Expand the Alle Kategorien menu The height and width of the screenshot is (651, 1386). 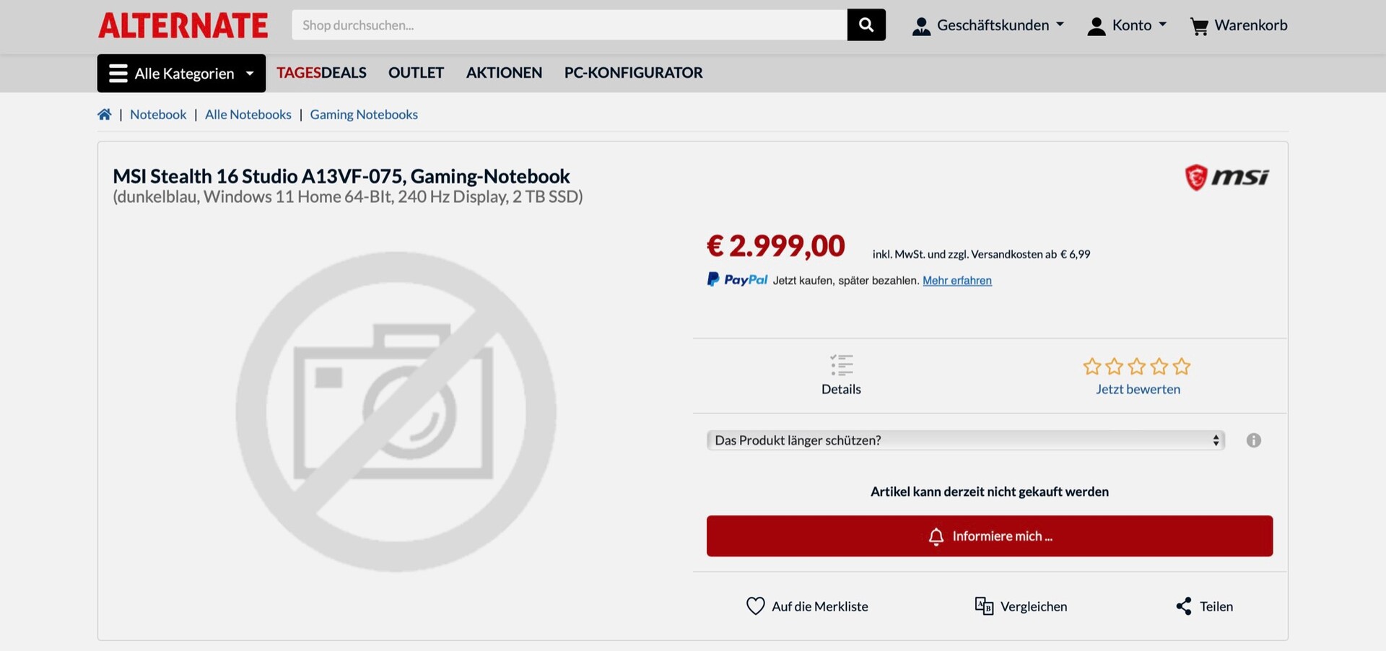click(x=181, y=73)
